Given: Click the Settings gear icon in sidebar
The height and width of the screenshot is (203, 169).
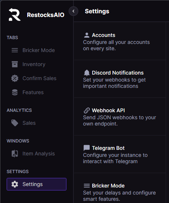Looking at the screenshot, I should pyautogui.click(x=15, y=184).
